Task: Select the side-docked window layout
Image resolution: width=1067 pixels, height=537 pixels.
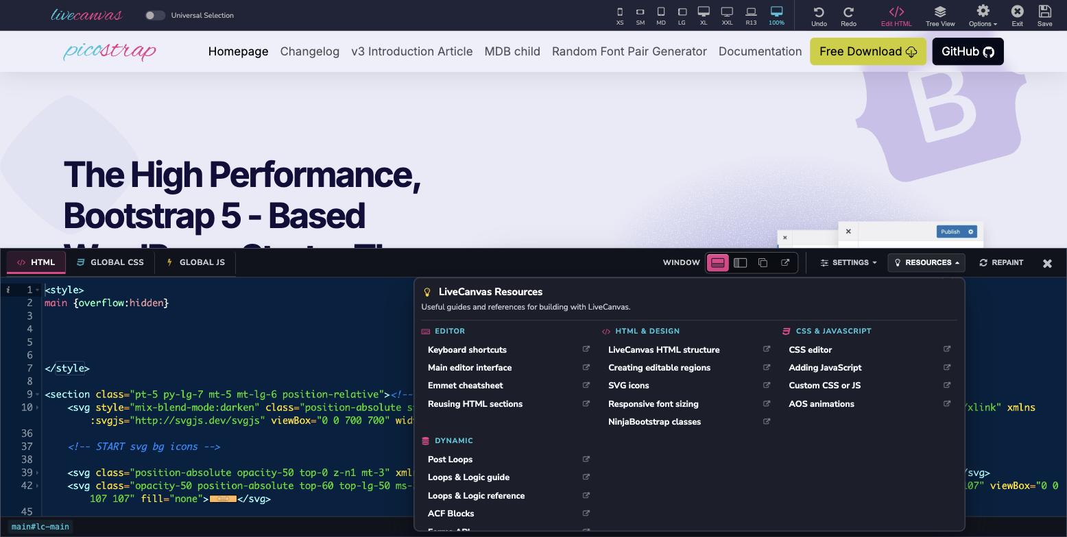Action: 741,263
